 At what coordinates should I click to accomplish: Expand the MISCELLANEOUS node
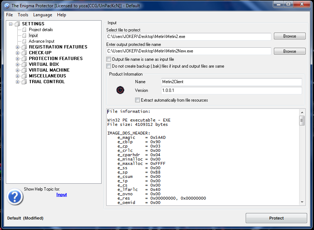18,76
